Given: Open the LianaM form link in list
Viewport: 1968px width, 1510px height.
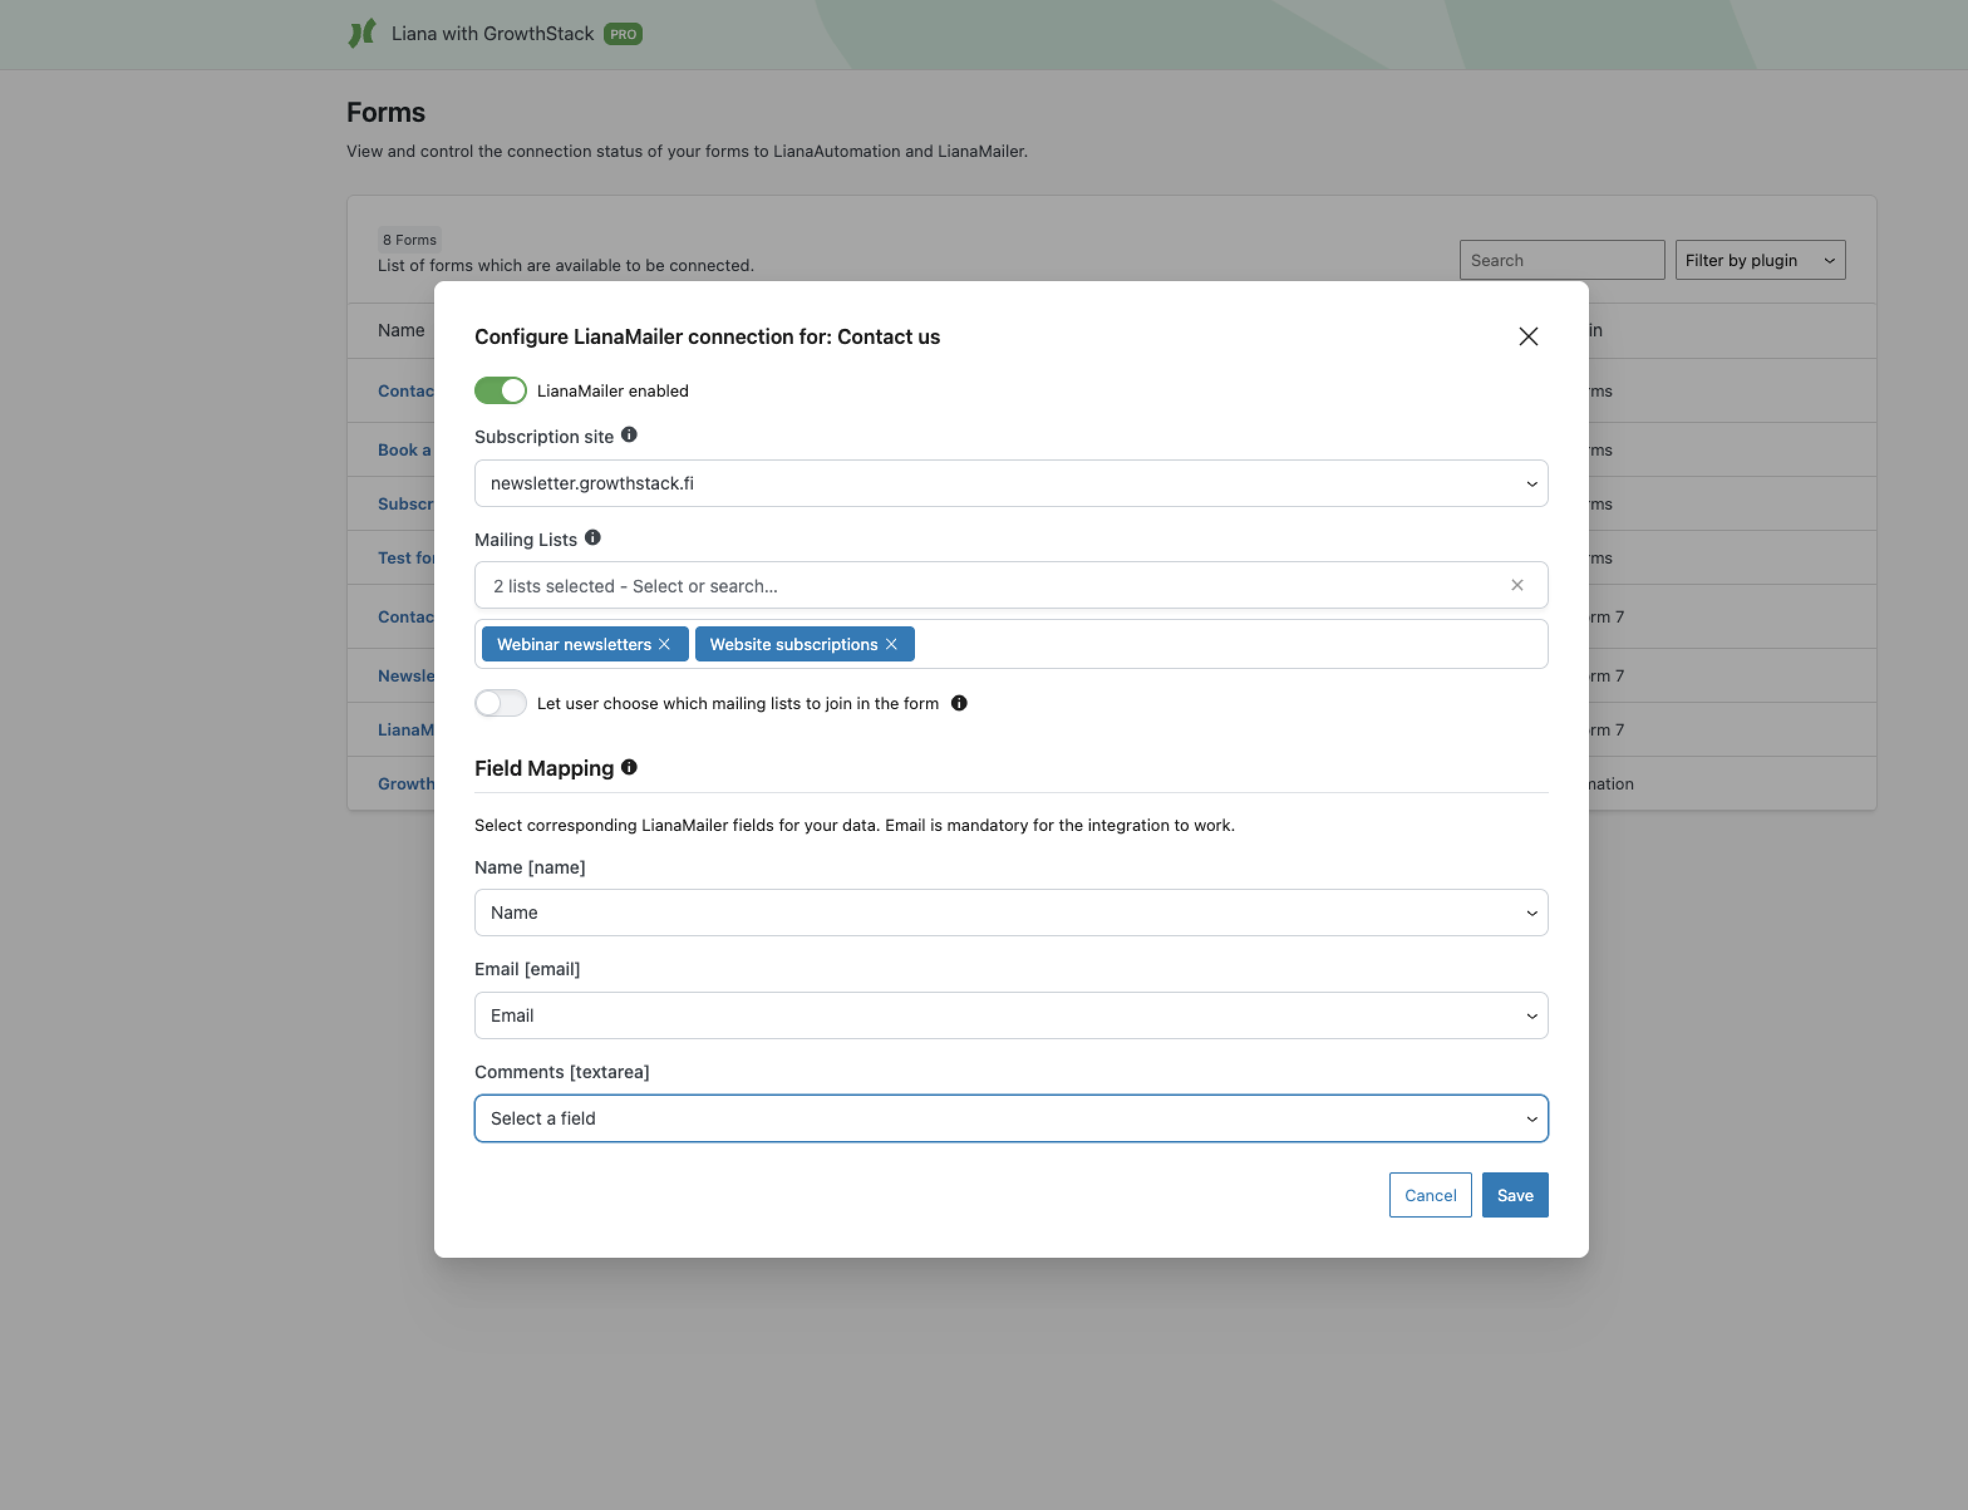Looking at the screenshot, I should tap(406, 730).
